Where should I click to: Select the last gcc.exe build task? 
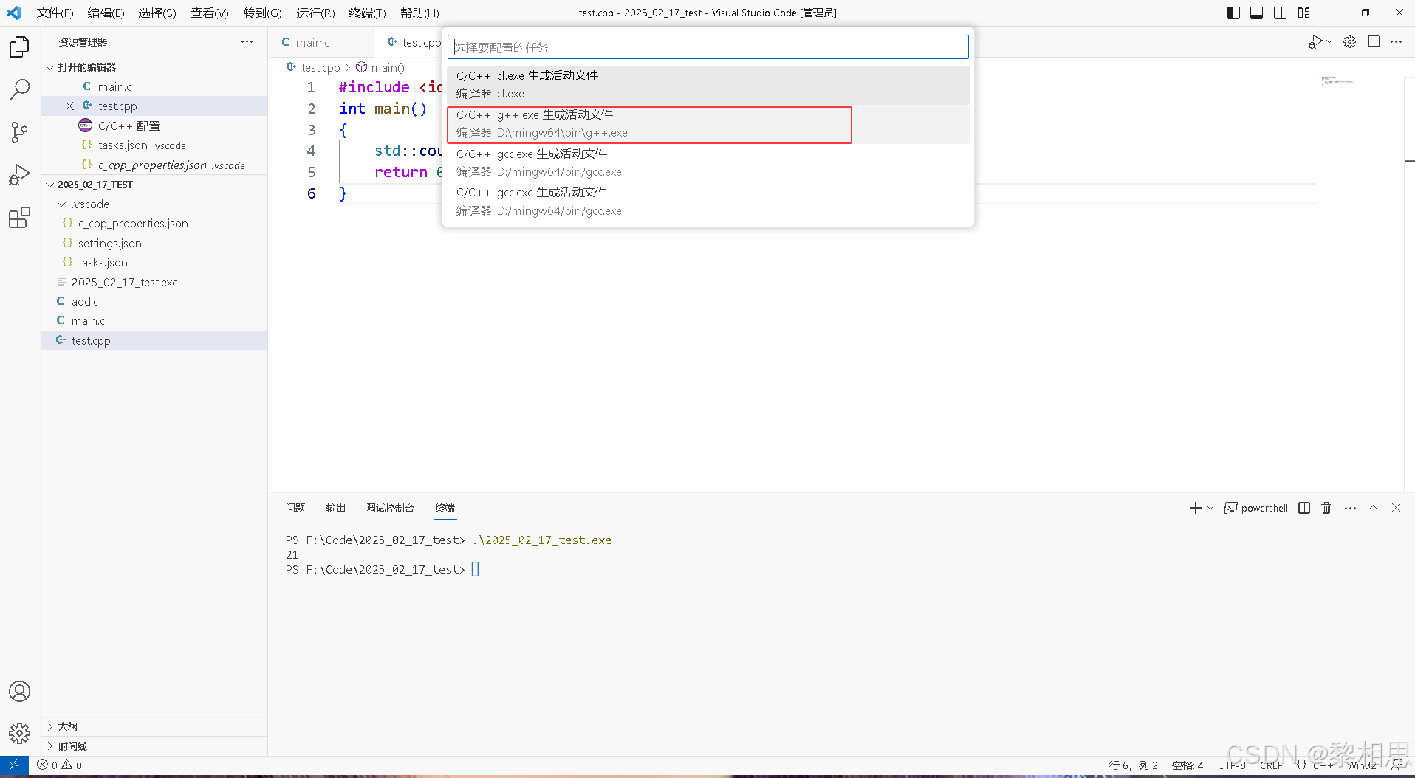tap(707, 202)
